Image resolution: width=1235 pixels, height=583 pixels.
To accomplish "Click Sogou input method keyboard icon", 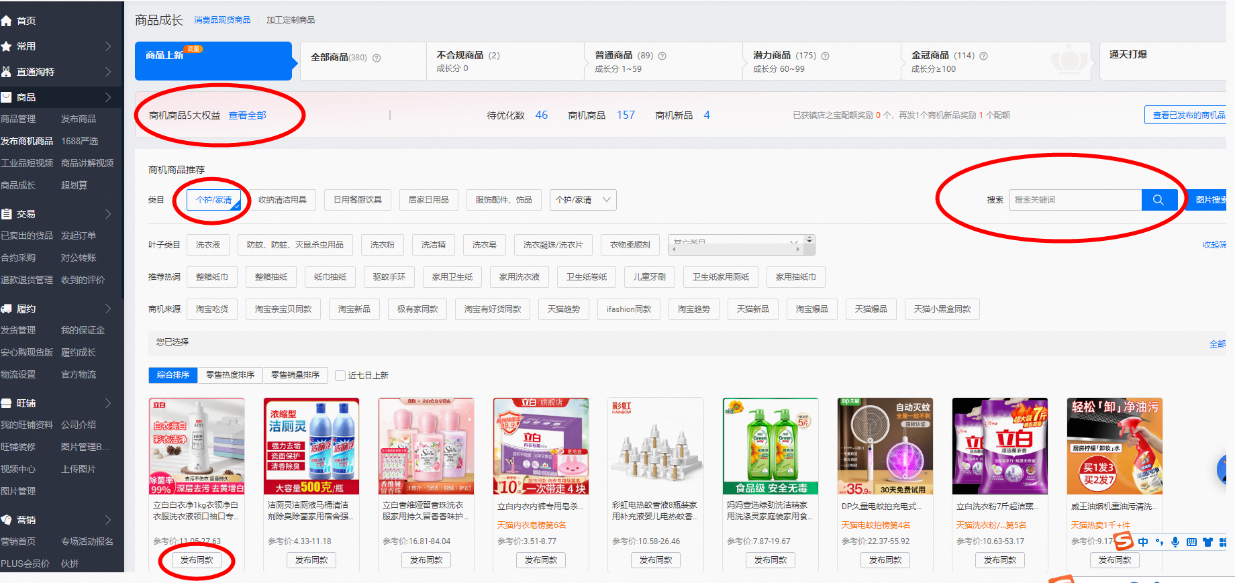I will click(1191, 542).
